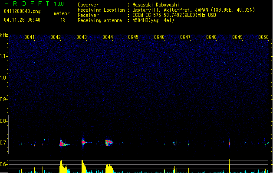Click the 0650 time marker
Screen dimensions: 273x173
[x=263, y=38]
